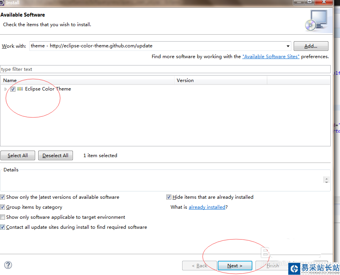Screen dimensions: 340x275
Task: Open the already installed link
Action: click(207, 207)
